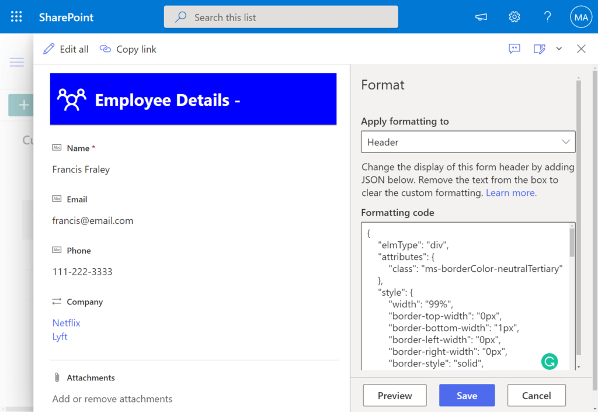Click inside the Formatting code text area
598x412 pixels.
coord(465,296)
